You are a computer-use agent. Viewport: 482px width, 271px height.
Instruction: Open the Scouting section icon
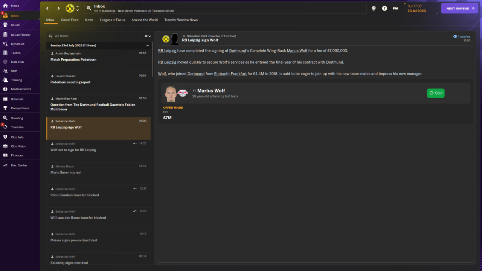5,118
